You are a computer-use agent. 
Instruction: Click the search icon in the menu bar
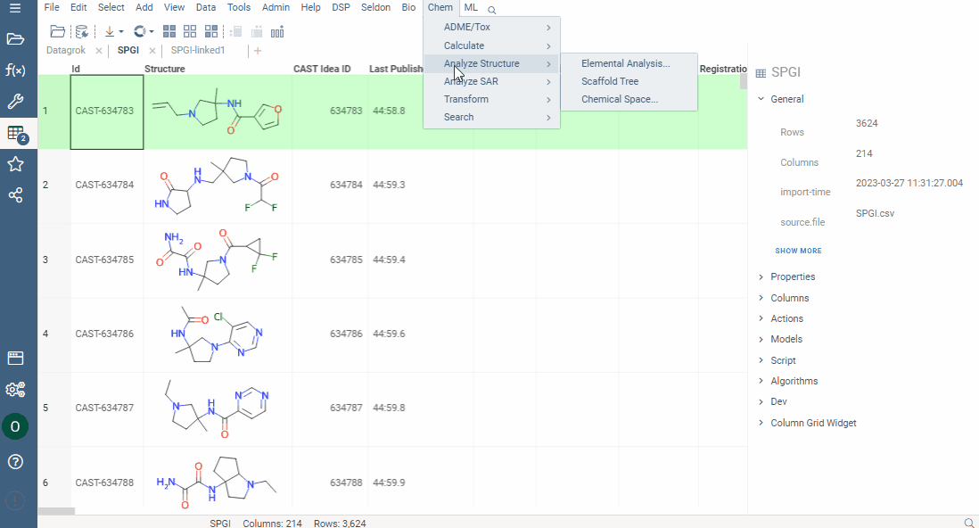click(x=491, y=9)
